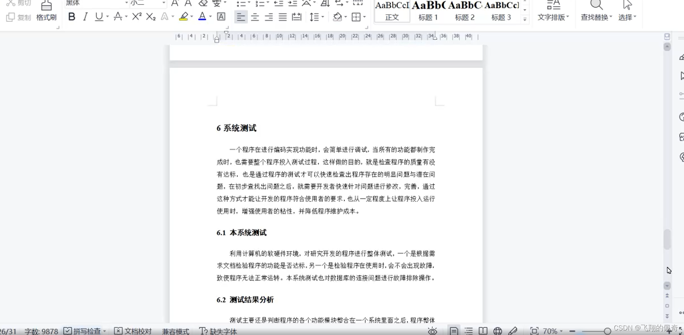This screenshot has width=684, height=335.
Task: Decrease paragraph indent
Action: point(278,3)
